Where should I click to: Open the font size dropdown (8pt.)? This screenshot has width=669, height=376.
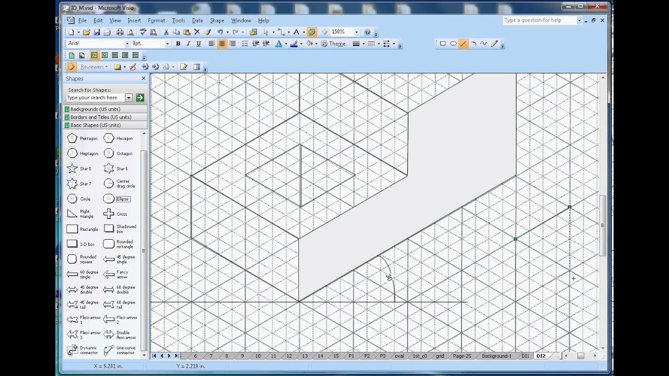(x=167, y=44)
